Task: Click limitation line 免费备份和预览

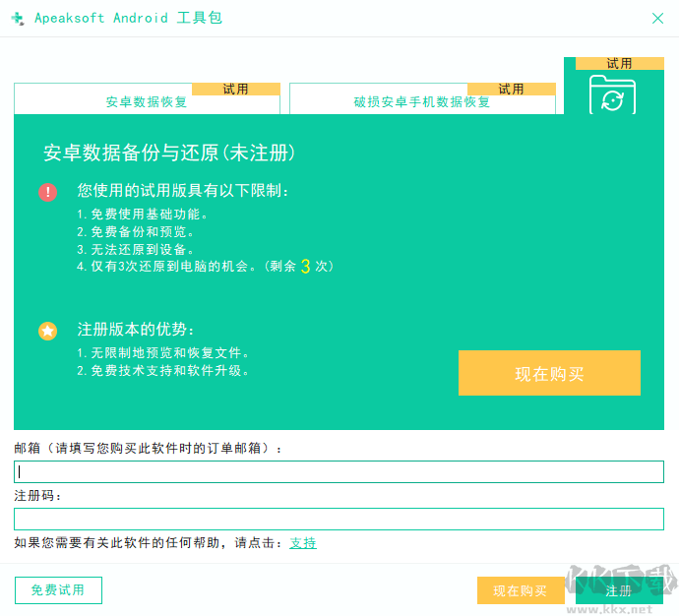Action: tap(135, 231)
